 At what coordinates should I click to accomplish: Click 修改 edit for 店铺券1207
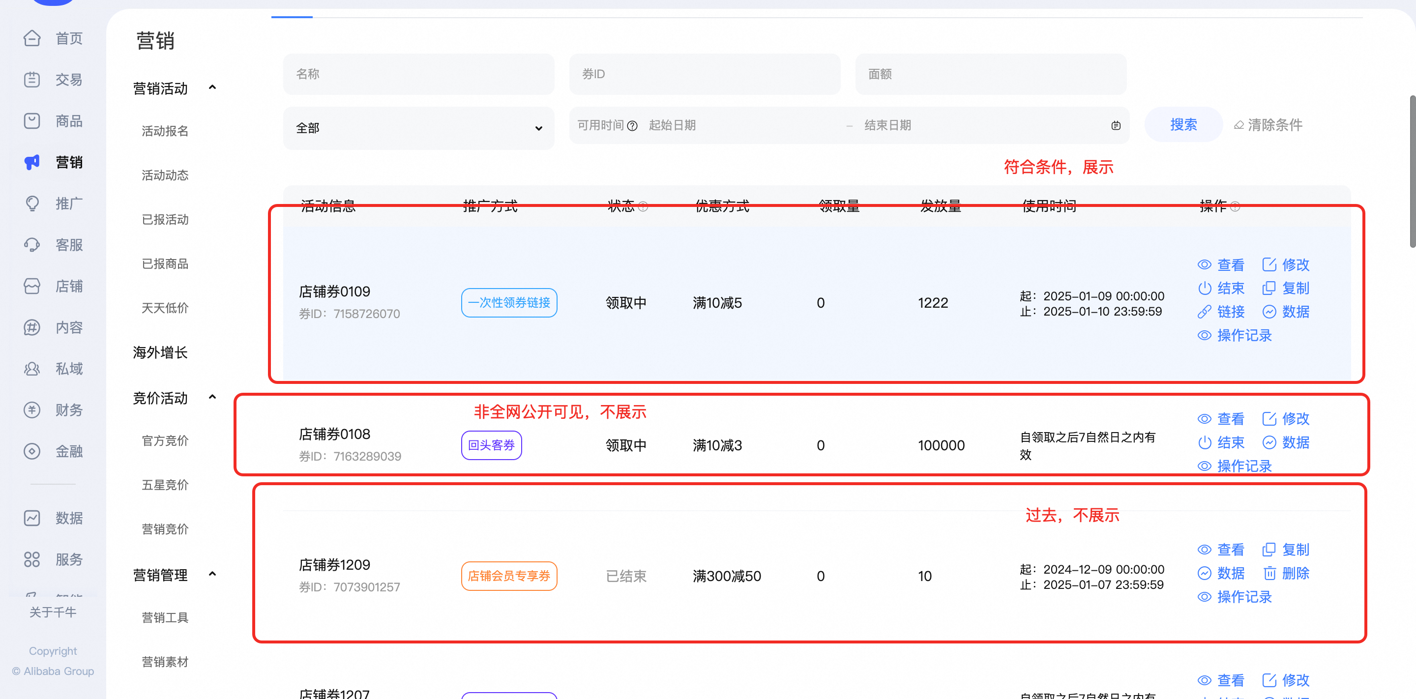[1285, 681]
